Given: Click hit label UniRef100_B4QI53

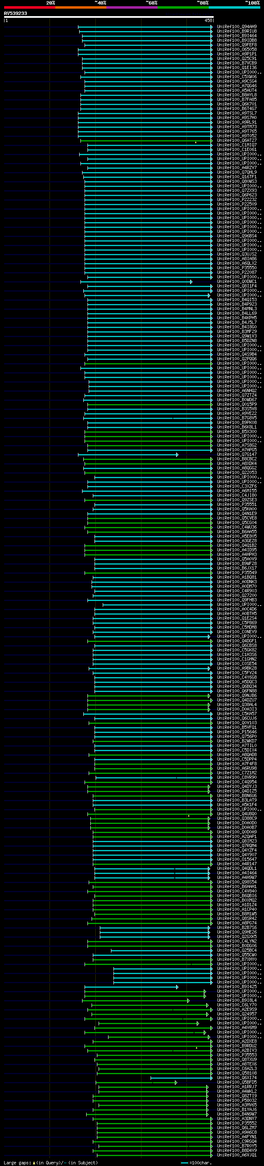Looking at the screenshot, I should (237, 299).
